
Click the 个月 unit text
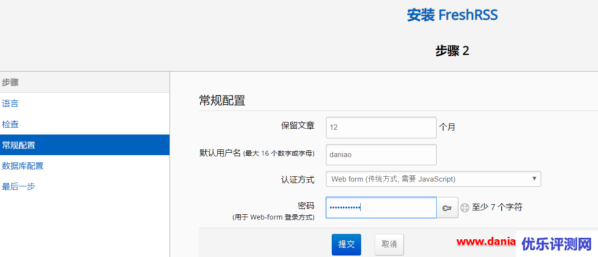pyautogui.click(x=447, y=127)
